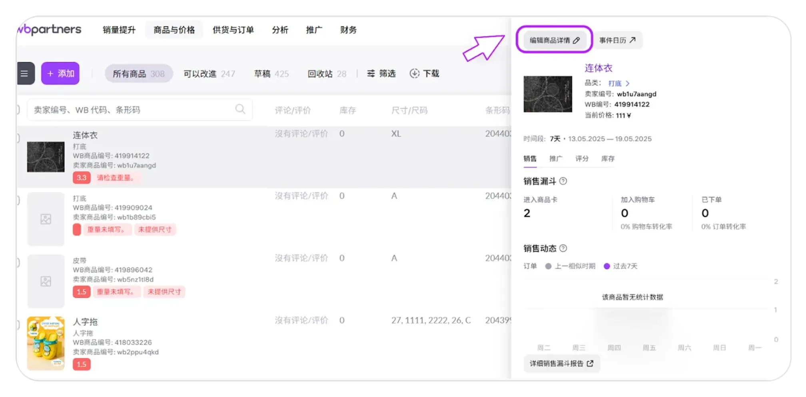Viewport: 806px width, 397px height.
Task: Open 商品与价格 menu
Action: click(174, 30)
